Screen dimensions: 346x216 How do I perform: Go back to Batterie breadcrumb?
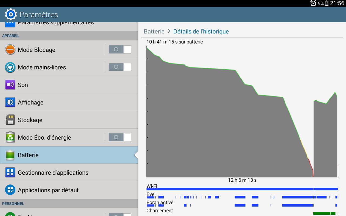coord(154,31)
